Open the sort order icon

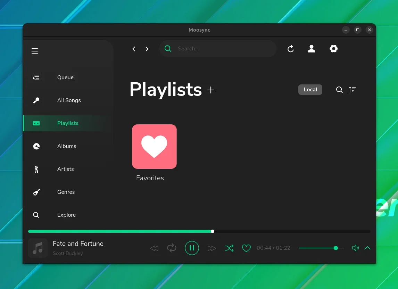tap(352, 89)
